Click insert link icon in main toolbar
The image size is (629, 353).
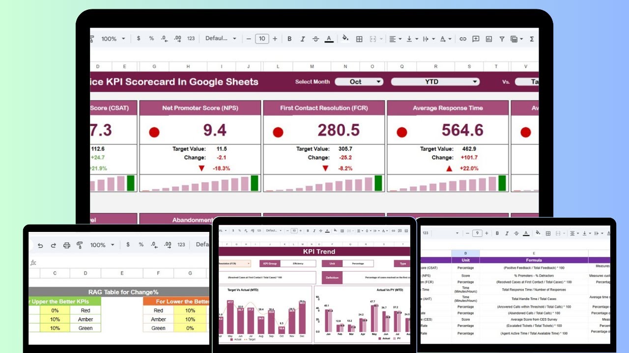[463, 39]
